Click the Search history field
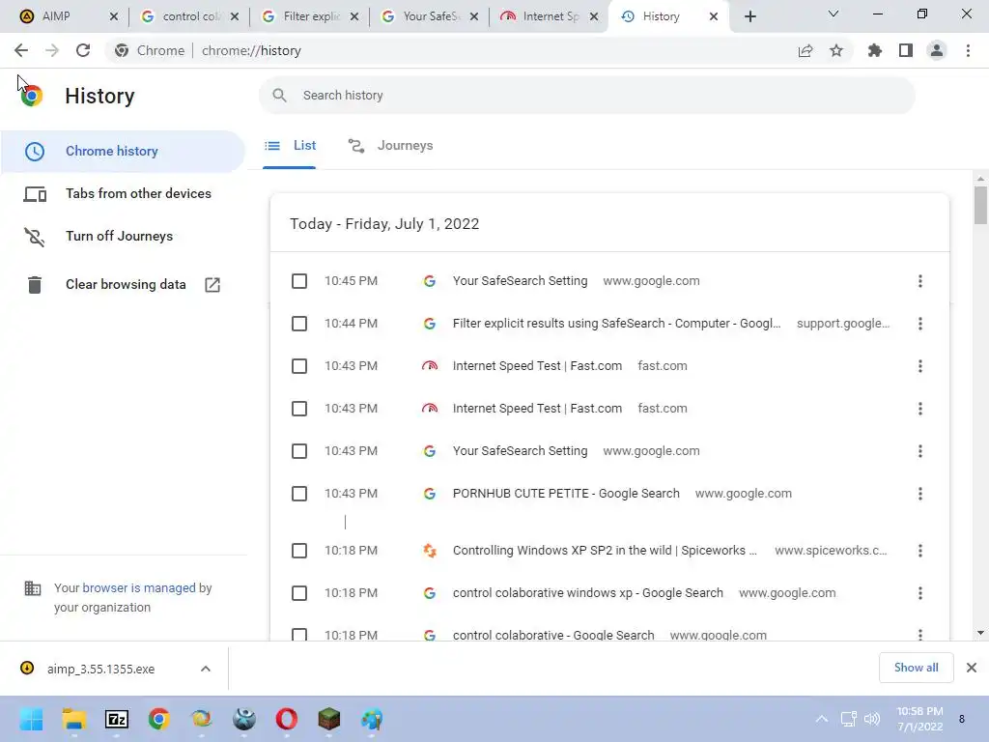Screen dimensions: 989x742 pyautogui.click(x=586, y=96)
